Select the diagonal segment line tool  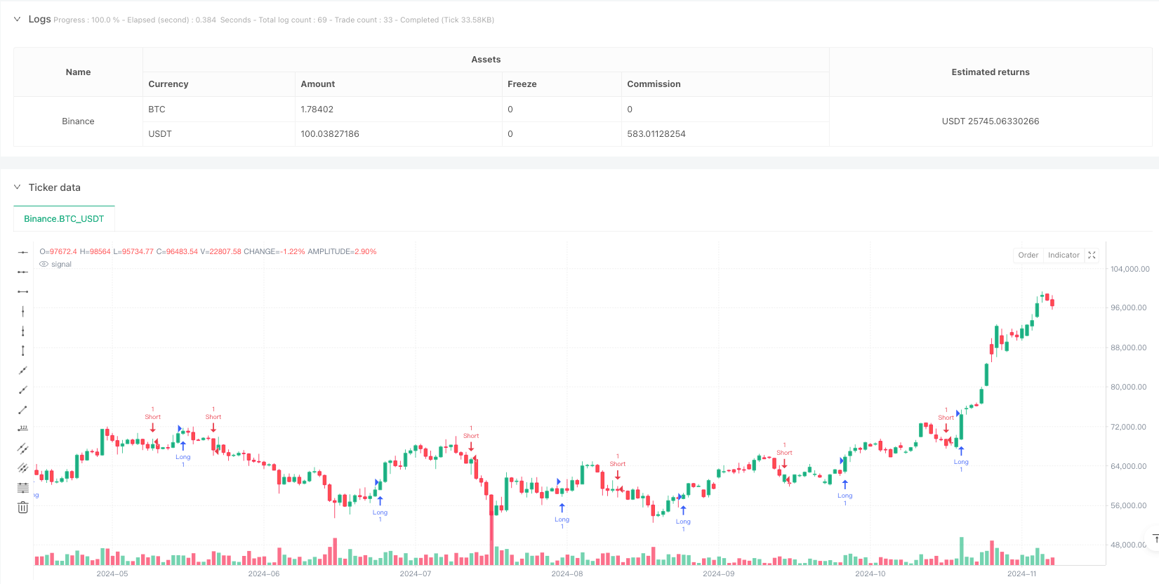click(x=23, y=409)
